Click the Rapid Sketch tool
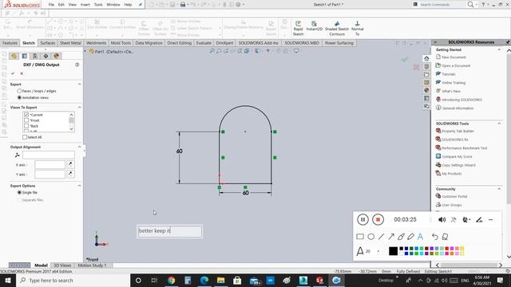Viewport: 511px width, 287px height. 298,28
